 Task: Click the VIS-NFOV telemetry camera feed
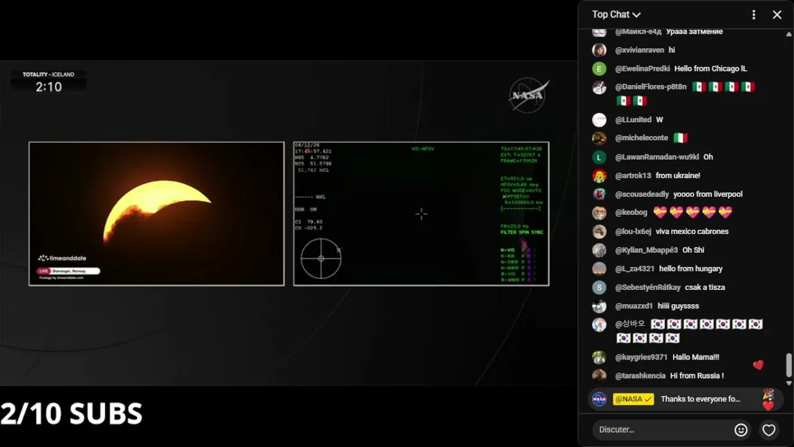pyautogui.click(x=421, y=214)
